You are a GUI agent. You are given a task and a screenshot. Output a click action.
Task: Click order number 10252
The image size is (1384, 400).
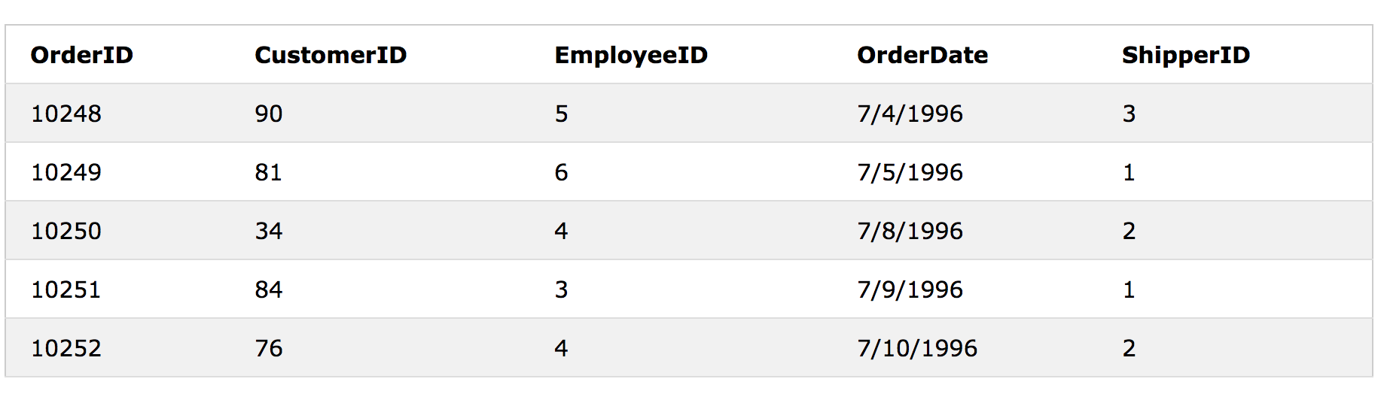(x=66, y=348)
